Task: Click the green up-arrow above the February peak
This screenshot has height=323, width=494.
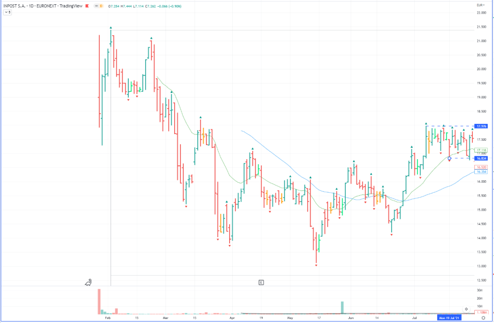Action: (x=110, y=28)
